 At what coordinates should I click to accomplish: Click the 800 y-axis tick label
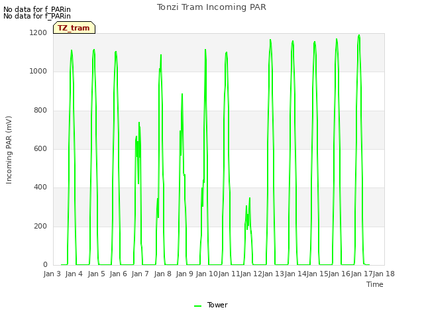pos(40,111)
